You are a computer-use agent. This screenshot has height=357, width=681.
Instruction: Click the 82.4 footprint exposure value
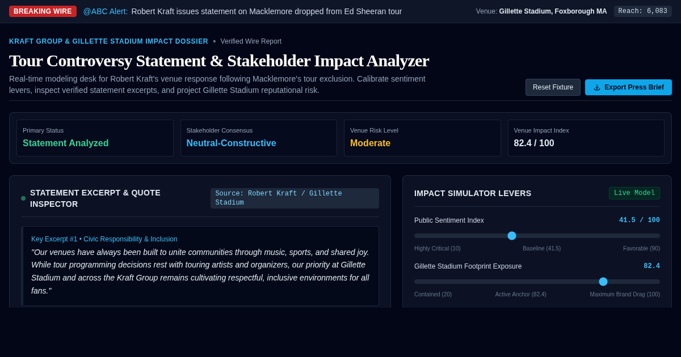(x=651, y=266)
